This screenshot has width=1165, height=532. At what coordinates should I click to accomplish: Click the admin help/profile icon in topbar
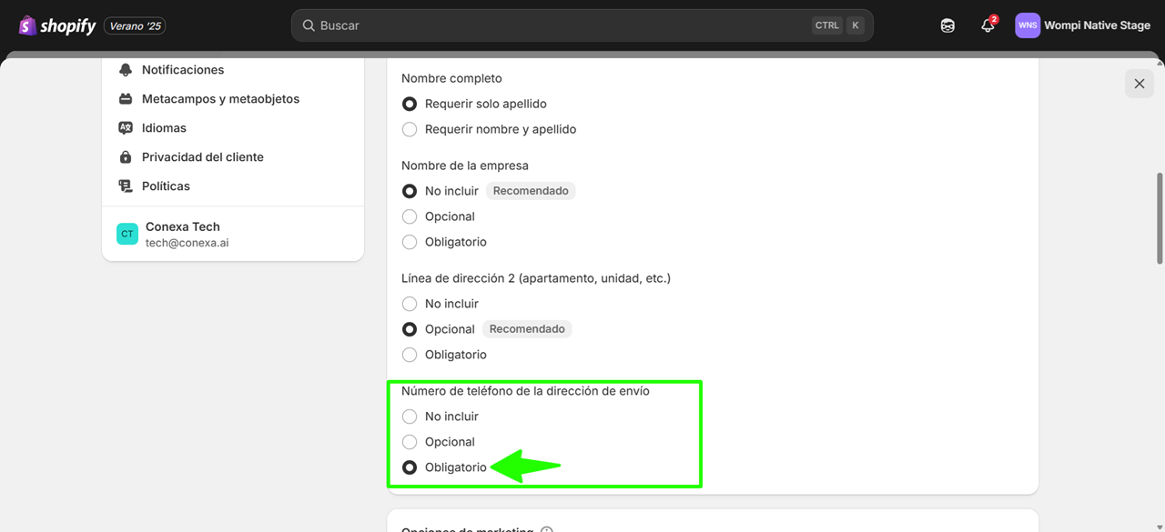coord(947,25)
